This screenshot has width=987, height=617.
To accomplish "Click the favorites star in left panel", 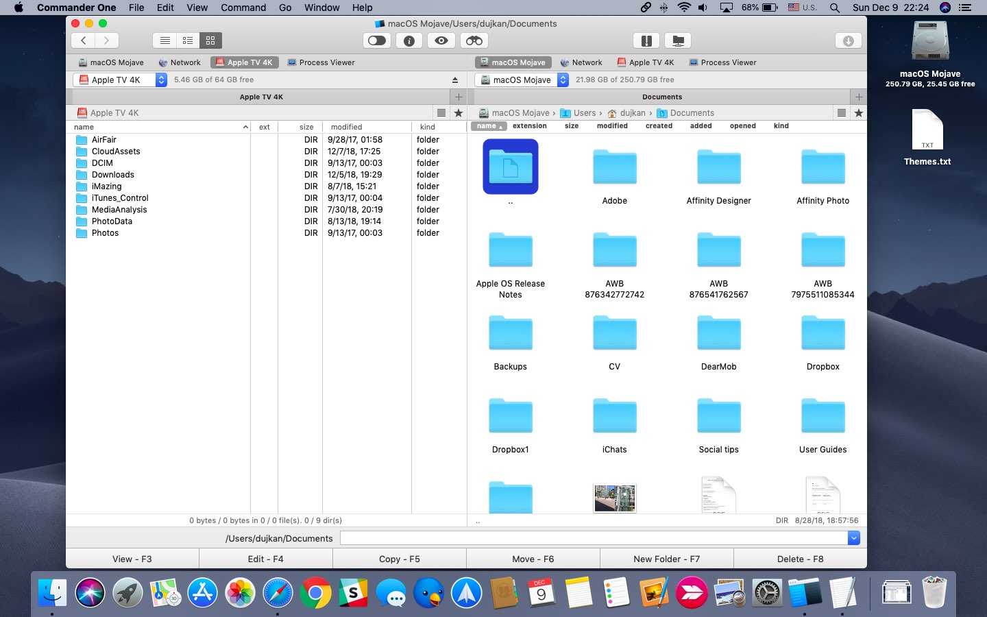I will tap(459, 113).
